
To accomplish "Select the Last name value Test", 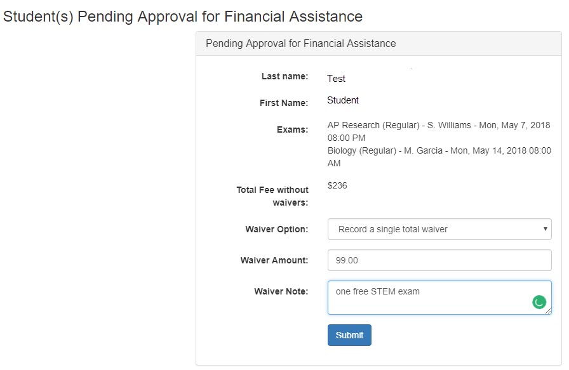I will click(336, 79).
